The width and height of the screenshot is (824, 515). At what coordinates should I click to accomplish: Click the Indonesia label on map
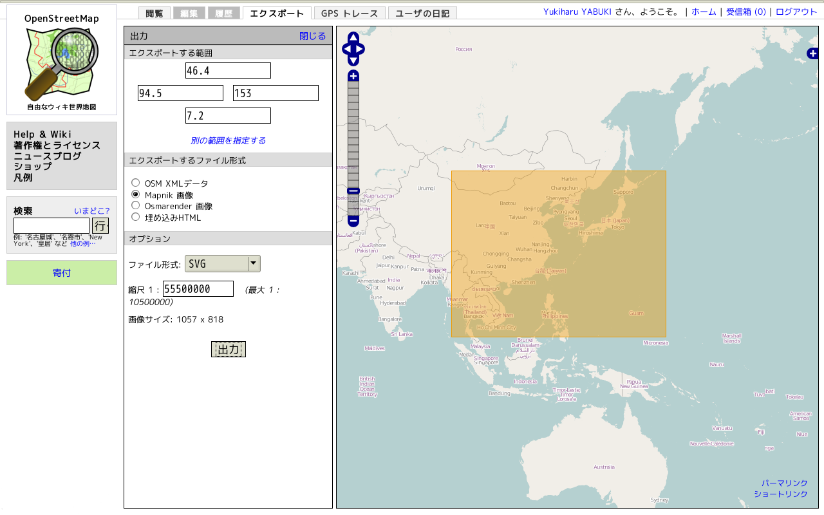(x=525, y=381)
